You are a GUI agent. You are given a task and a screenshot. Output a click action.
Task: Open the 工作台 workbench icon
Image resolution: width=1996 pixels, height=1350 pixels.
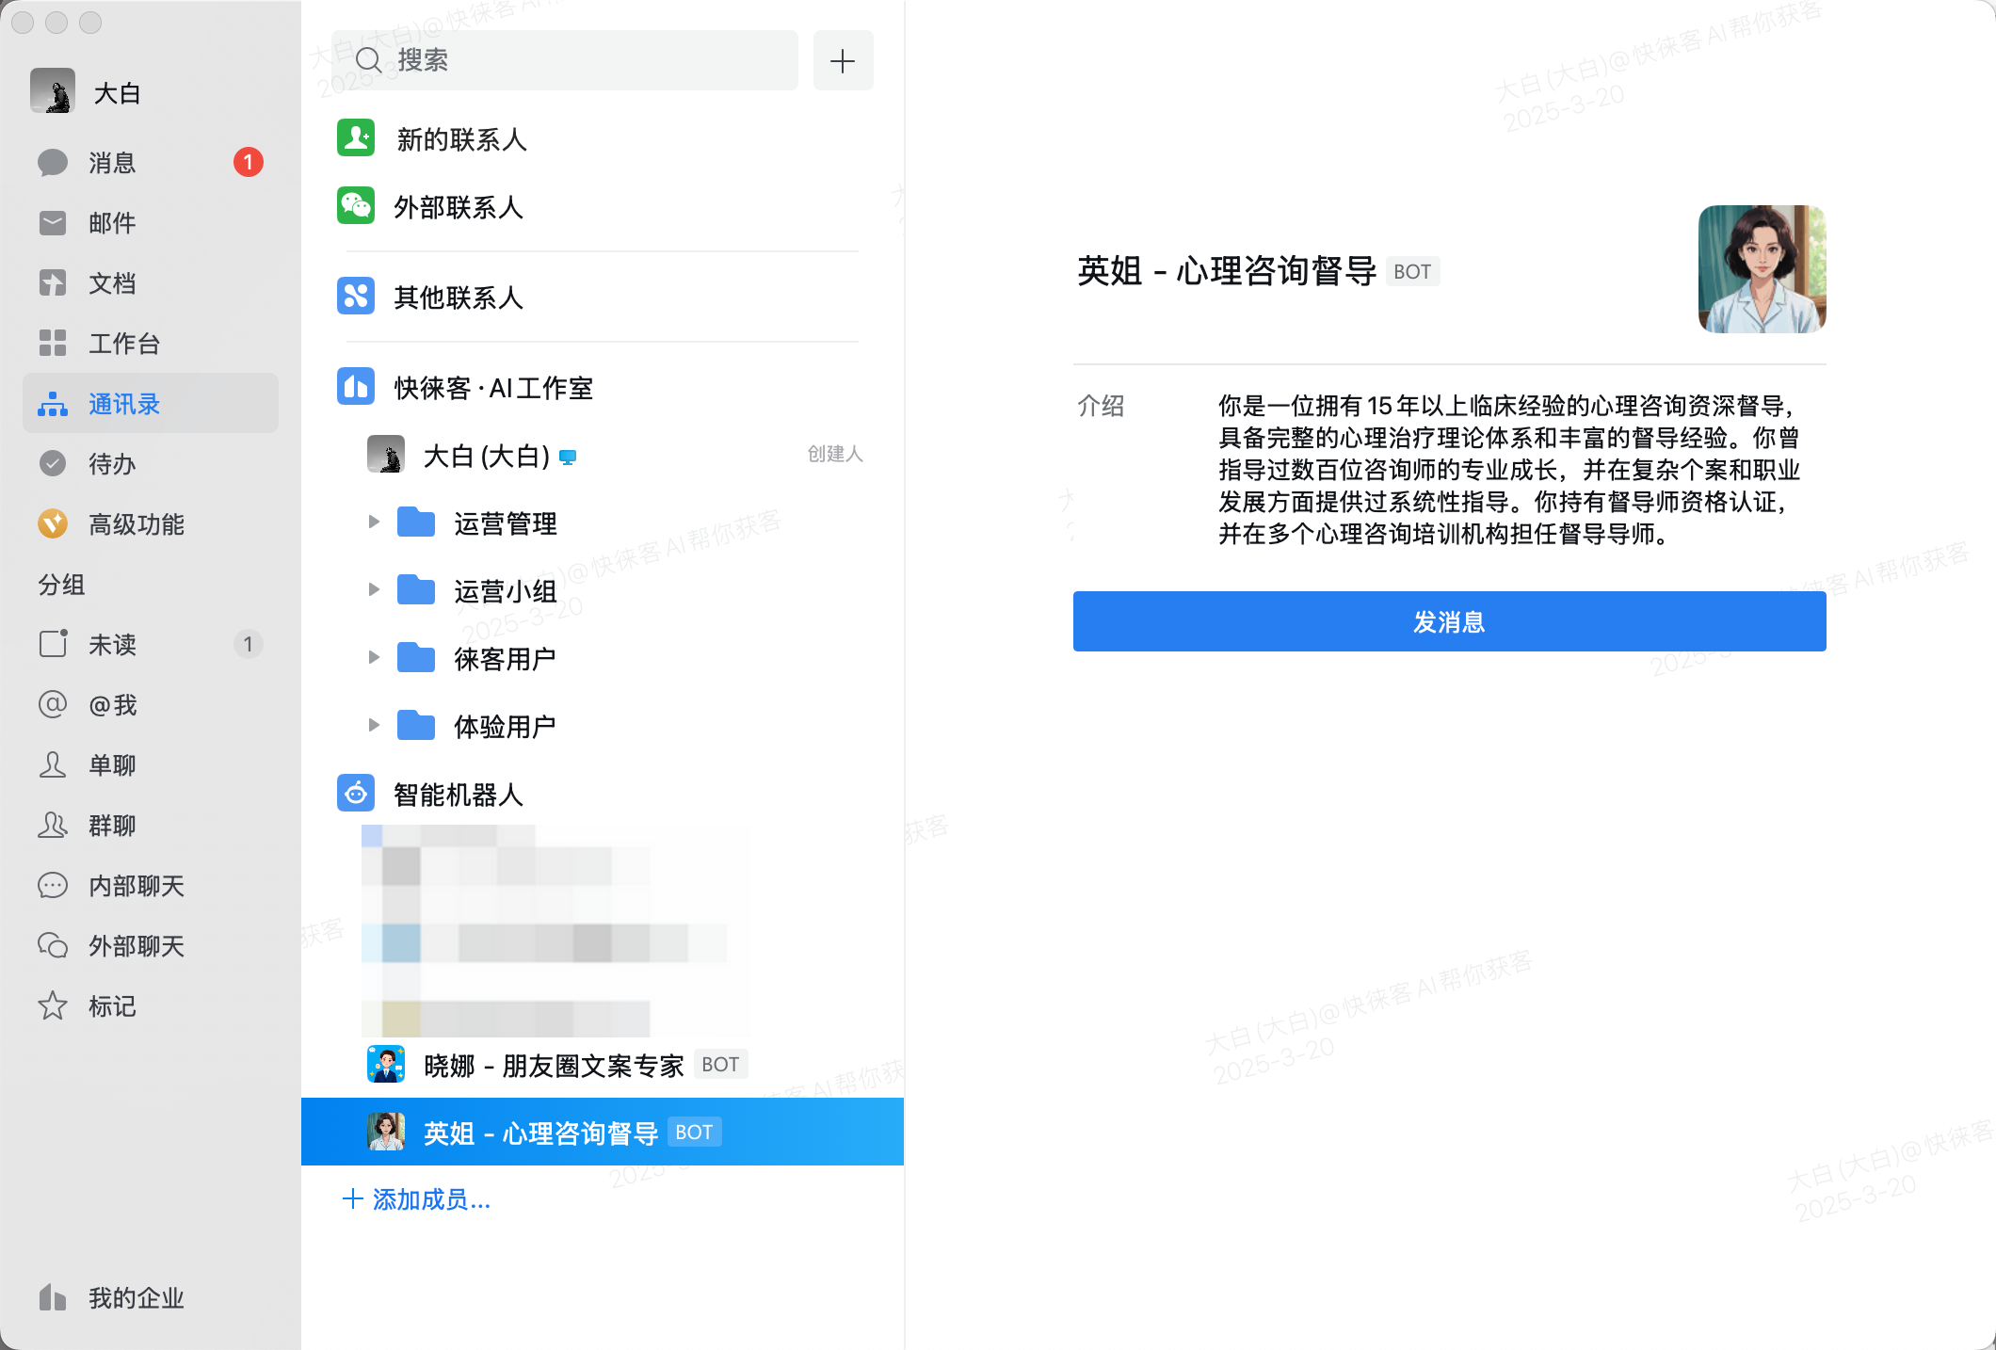(53, 344)
